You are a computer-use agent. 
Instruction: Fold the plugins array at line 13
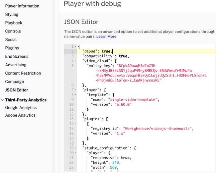(x=75, y=119)
